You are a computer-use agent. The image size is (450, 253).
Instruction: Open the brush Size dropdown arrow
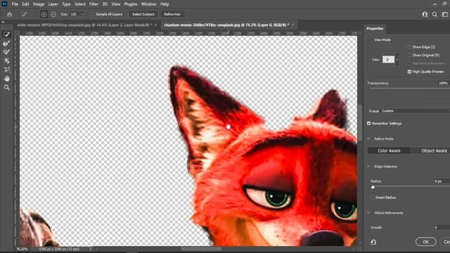pos(83,14)
